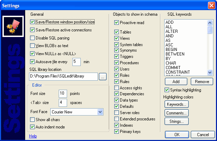Select ALL in SQL keywords list
The image size is (217, 141).
pos(169,27)
